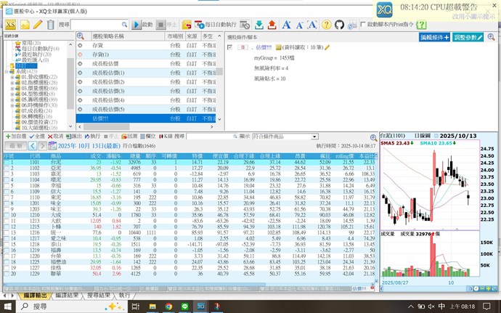Click the GitHub icon in toolbar
Screen dimensions: 501x313
[x=341, y=25]
